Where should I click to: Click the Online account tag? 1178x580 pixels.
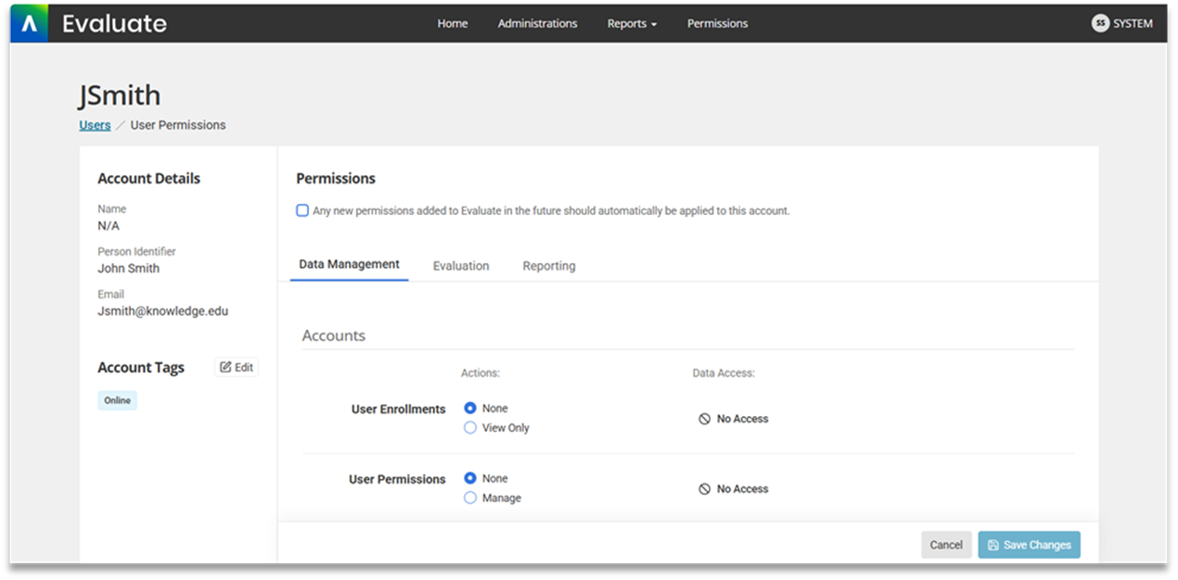tap(117, 400)
